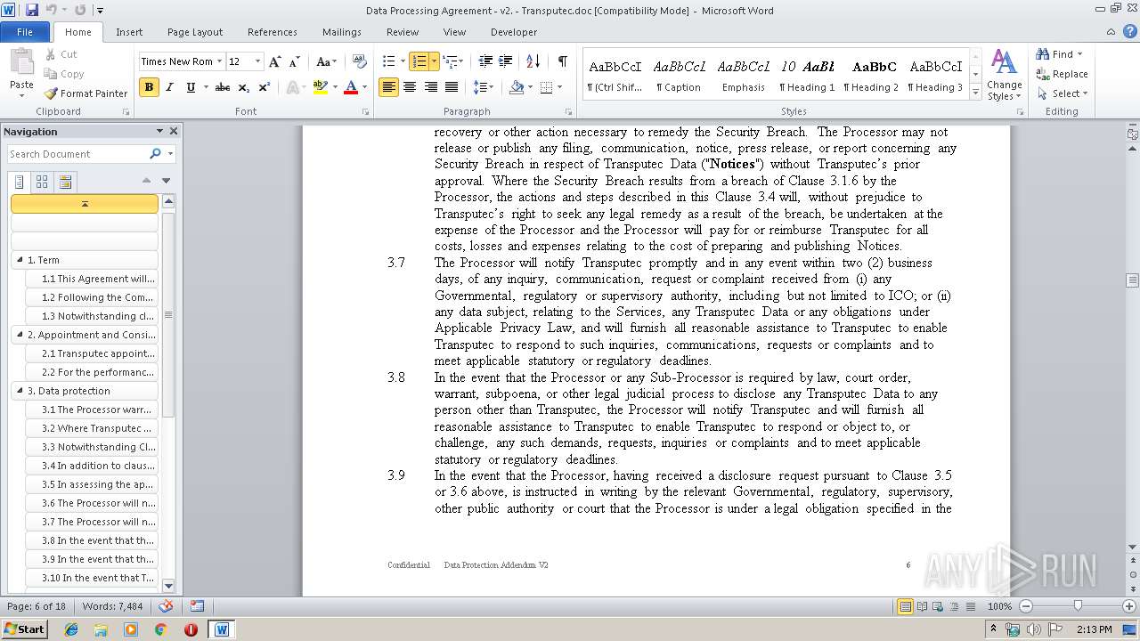The height and width of the screenshot is (641, 1140).
Task: Switch to the Insert tab
Action: coord(129,32)
